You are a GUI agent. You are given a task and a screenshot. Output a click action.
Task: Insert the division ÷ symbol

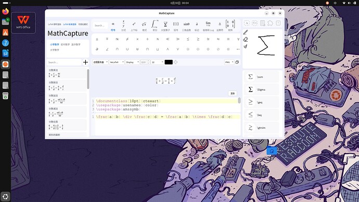click(x=147, y=39)
